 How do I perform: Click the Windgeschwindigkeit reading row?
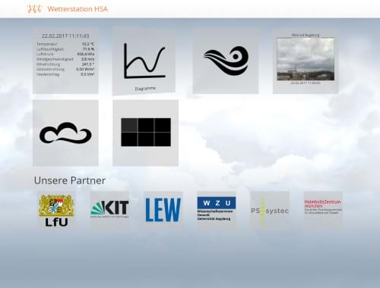(65, 59)
